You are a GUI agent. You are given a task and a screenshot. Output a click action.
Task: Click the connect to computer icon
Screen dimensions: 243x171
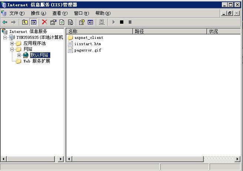[102, 22]
